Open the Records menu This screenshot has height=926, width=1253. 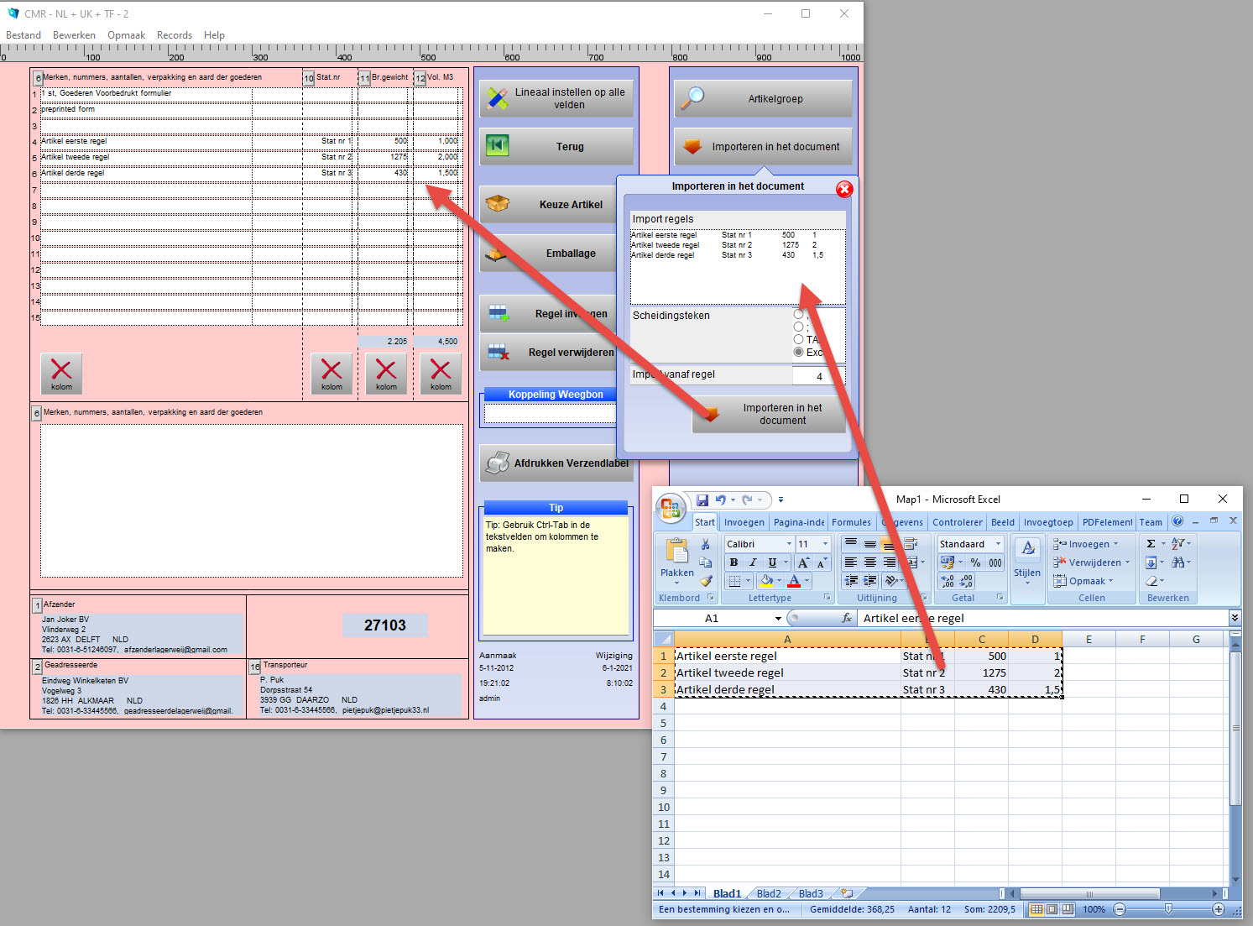pos(175,34)
